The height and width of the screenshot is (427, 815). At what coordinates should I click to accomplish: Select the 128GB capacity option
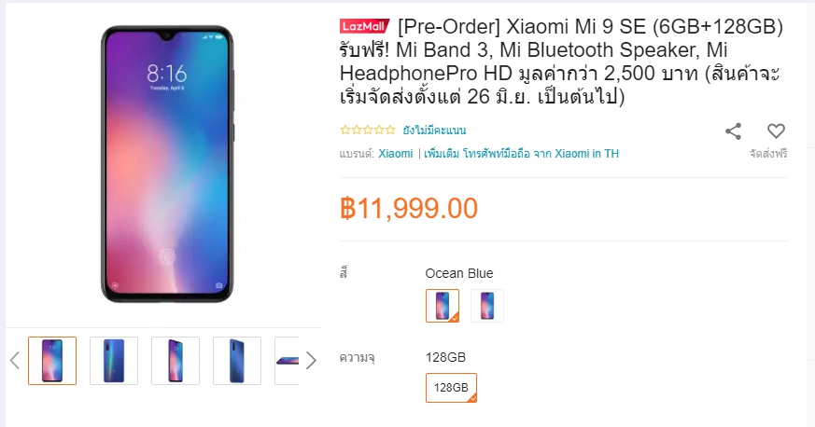pos(451,388)
